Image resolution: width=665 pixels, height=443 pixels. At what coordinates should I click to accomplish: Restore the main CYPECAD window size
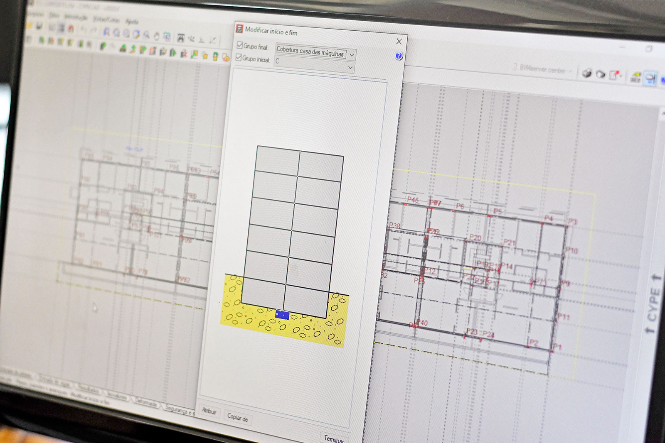click(x=648, y=49)
